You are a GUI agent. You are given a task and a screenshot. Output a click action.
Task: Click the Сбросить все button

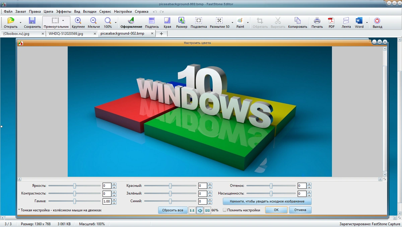(173, 210)
